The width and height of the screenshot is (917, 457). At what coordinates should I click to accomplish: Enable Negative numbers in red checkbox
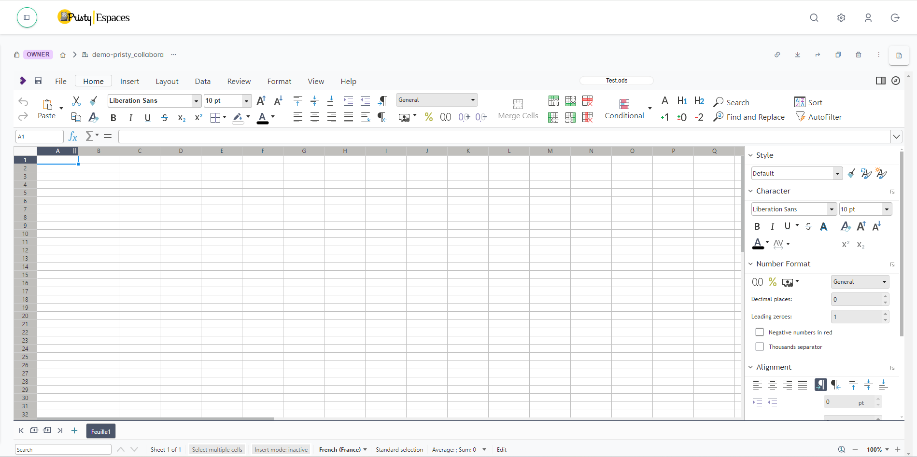pyautogui.click(x=760, y=332)
